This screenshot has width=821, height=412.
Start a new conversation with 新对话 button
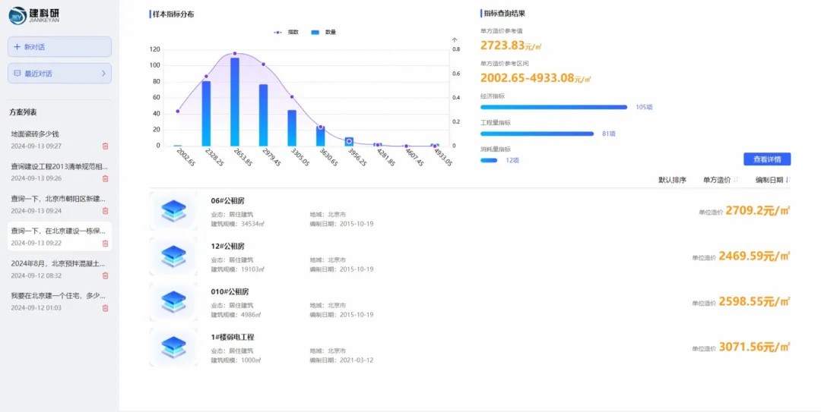pyautogui.click(x=60, y=47)
